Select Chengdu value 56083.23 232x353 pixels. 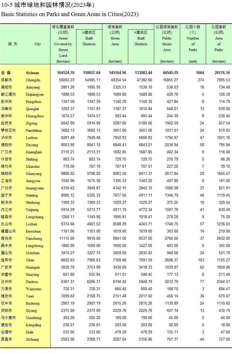click(x=67, y=80)
